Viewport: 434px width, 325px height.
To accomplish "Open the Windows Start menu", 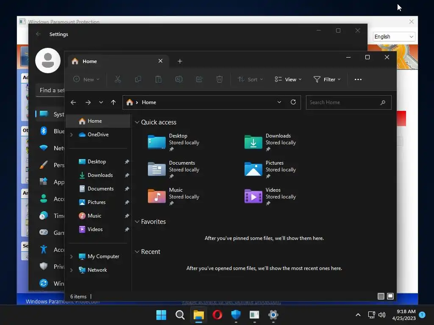I will coord(161,315).
